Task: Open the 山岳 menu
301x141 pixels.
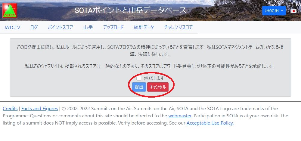Action: [88, 27]
